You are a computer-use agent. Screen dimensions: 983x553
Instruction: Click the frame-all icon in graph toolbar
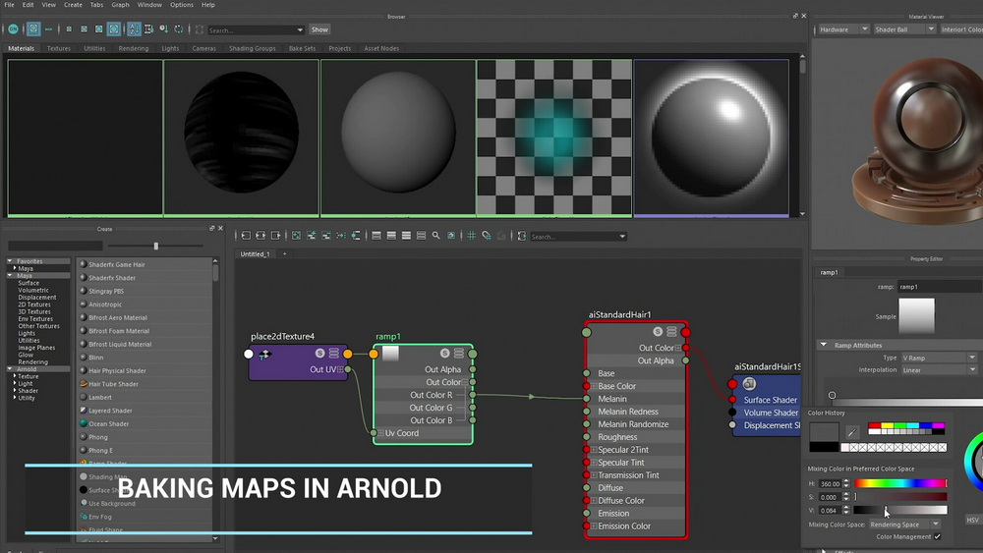point(296,236)
